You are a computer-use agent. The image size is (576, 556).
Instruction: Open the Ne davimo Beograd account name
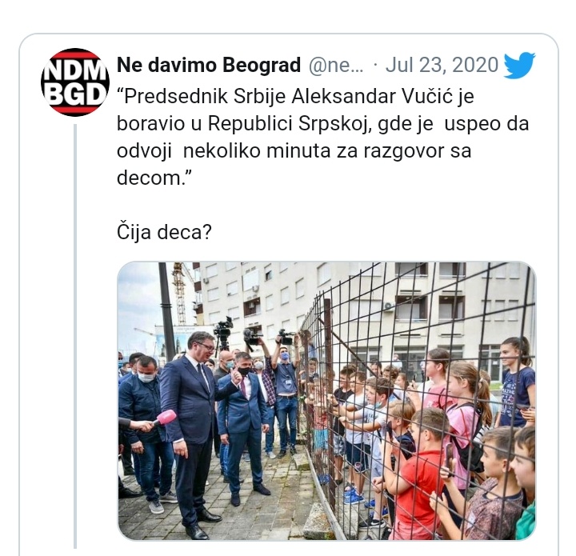pyautogui.click(x=209, y=66)
